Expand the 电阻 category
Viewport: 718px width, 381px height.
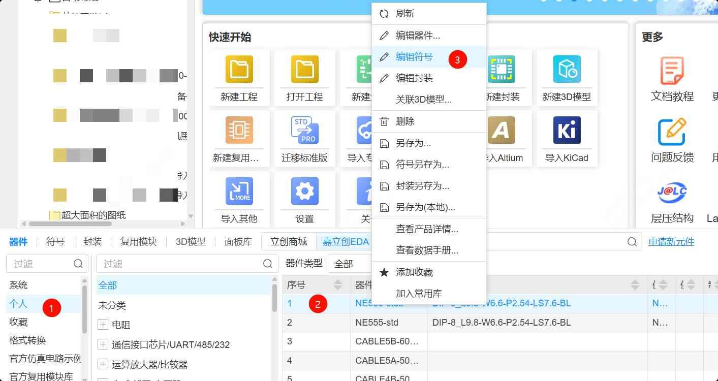point(103,325)
